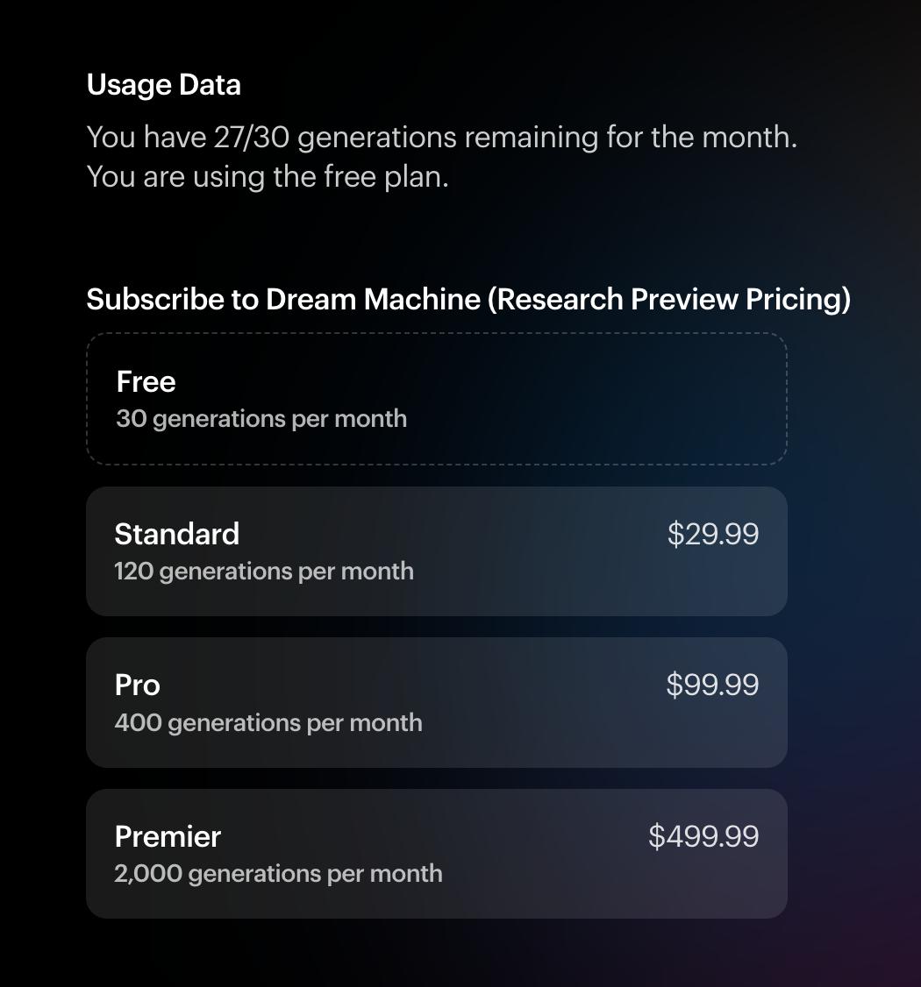Click the $29.99 Standard price
The height and width of the screenshot is (987, 921).
pyautogui.click(x=712, y=534)
